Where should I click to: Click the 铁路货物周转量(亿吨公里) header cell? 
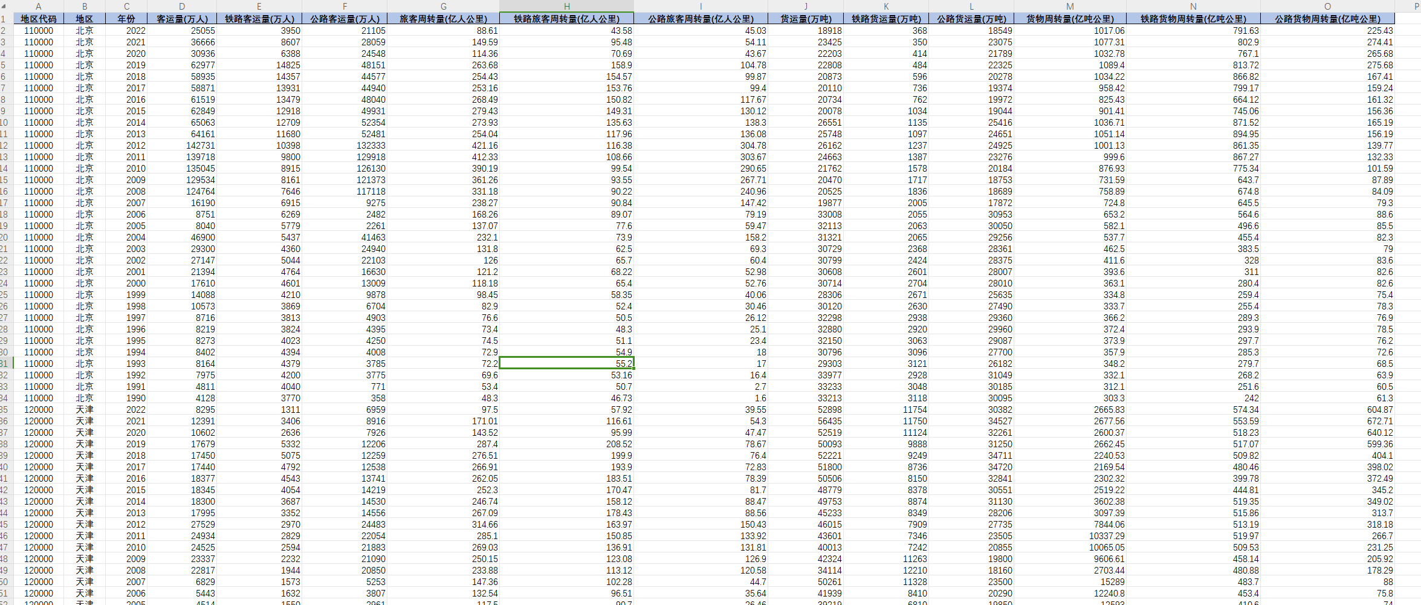coord(1194,19)
